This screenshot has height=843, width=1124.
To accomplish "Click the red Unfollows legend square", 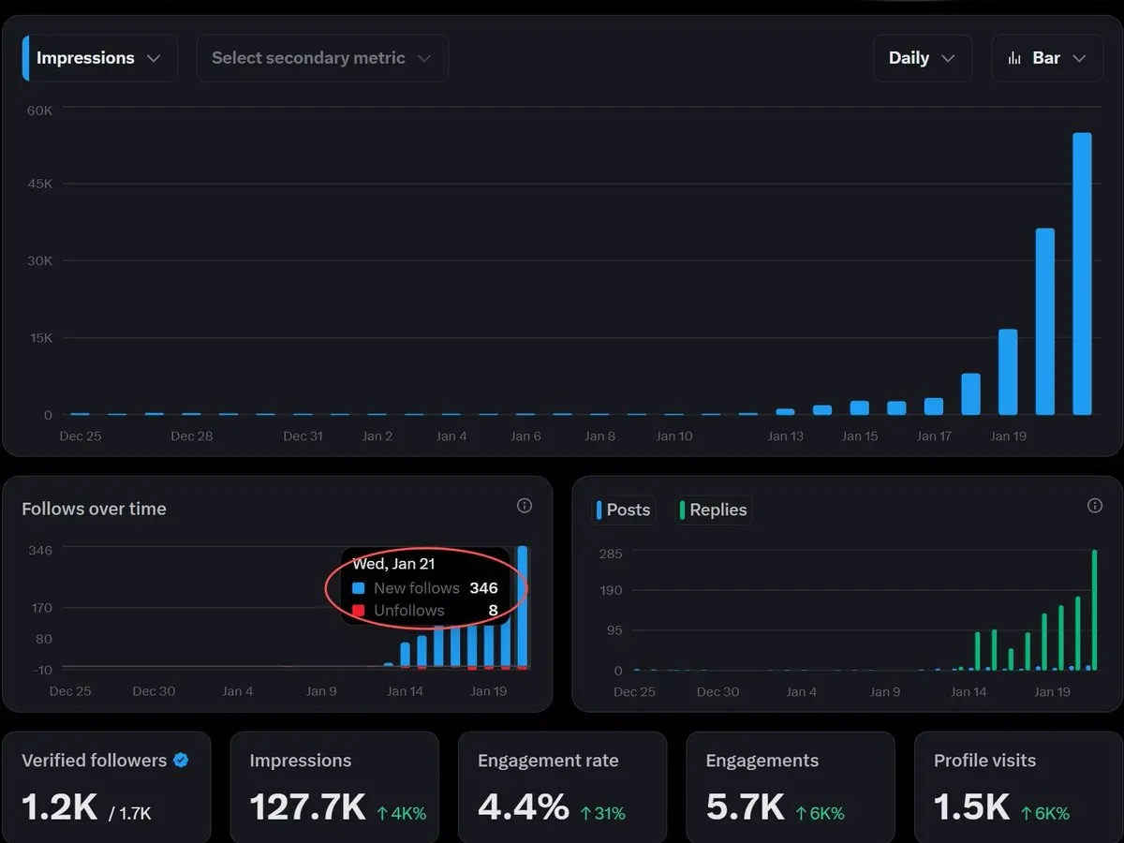I will coord(358,611).
